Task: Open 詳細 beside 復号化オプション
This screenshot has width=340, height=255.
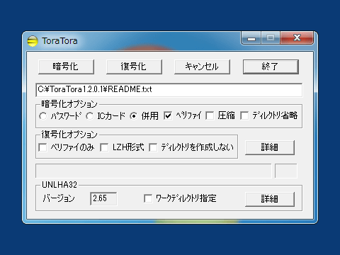Action: coord(270,147)
